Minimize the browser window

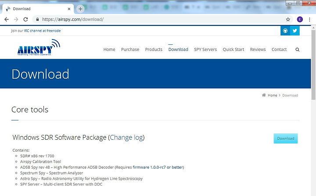[x=290, y=3]
